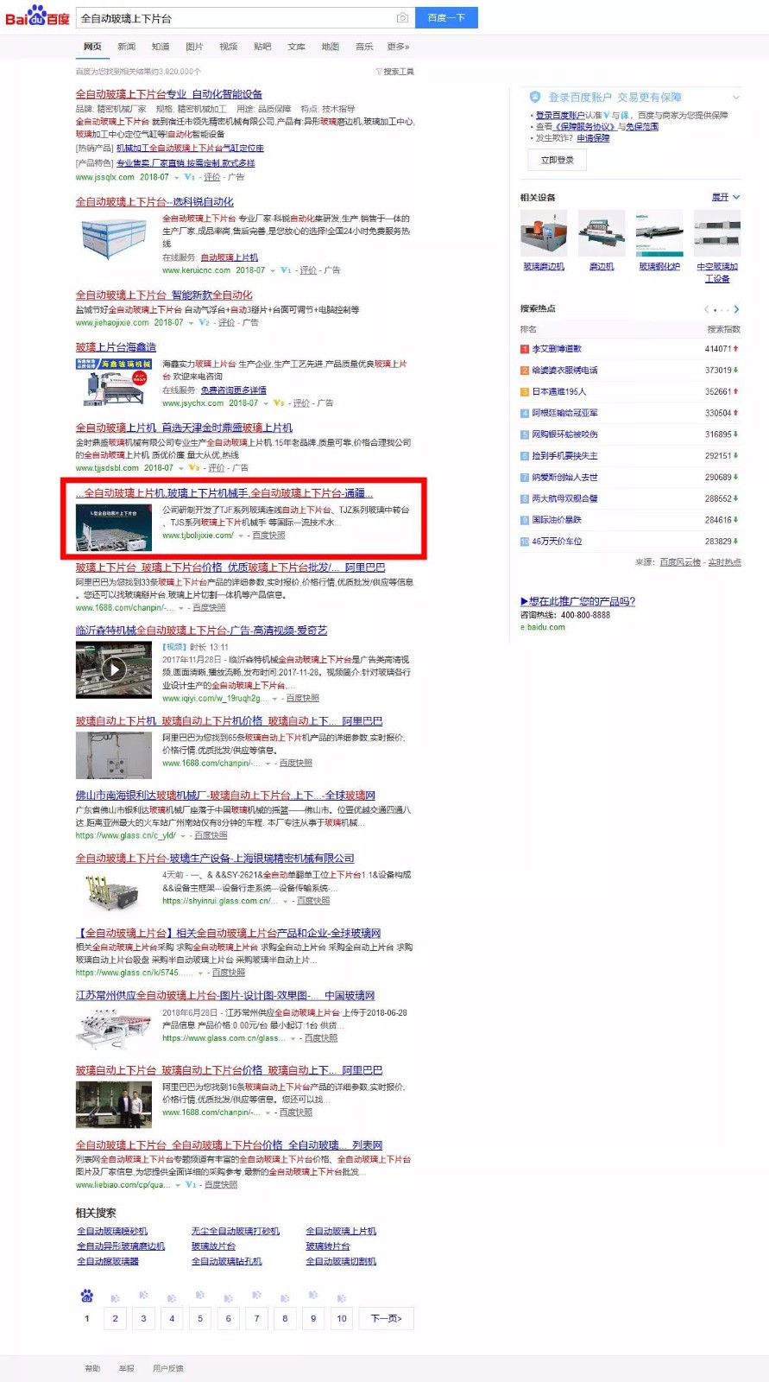Collapse the Baidu account login panel chevron
This screenshot has width=769, height=1382.
coord(736,97)
